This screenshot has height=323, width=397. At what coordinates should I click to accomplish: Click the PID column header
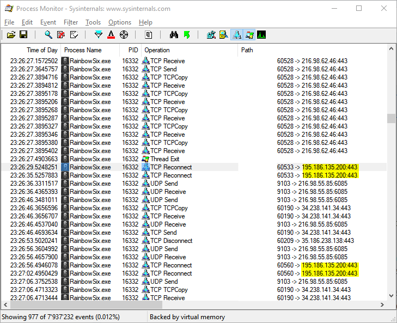coord(130,50)
